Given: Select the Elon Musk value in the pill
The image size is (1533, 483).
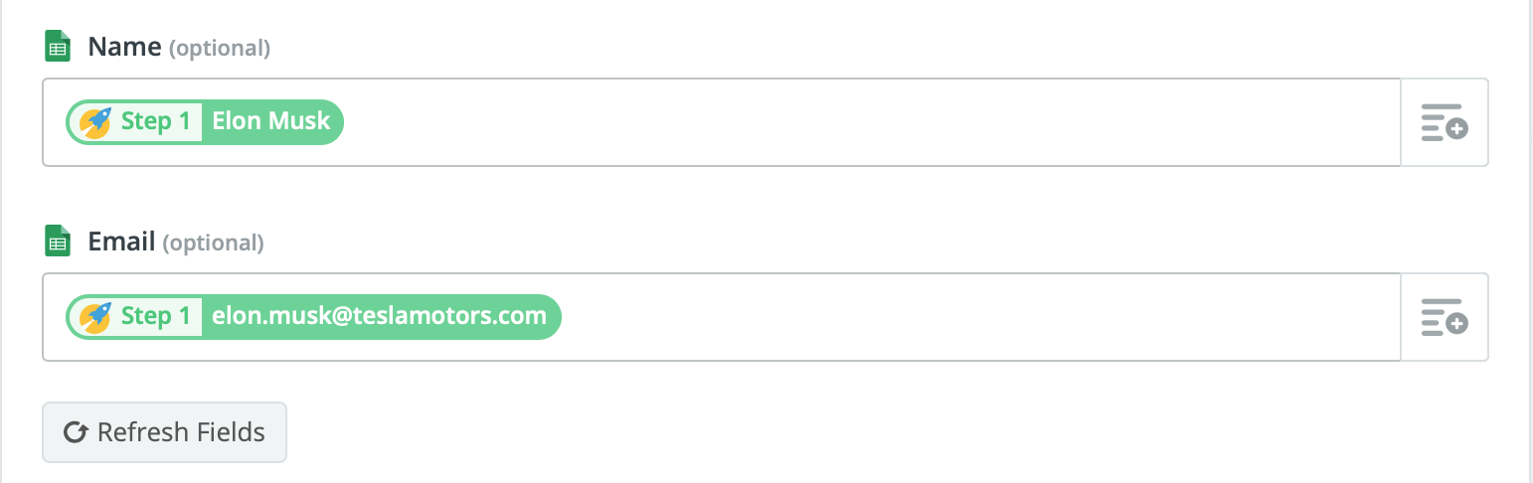Looking at the screenshot, I should coord(271,122).
